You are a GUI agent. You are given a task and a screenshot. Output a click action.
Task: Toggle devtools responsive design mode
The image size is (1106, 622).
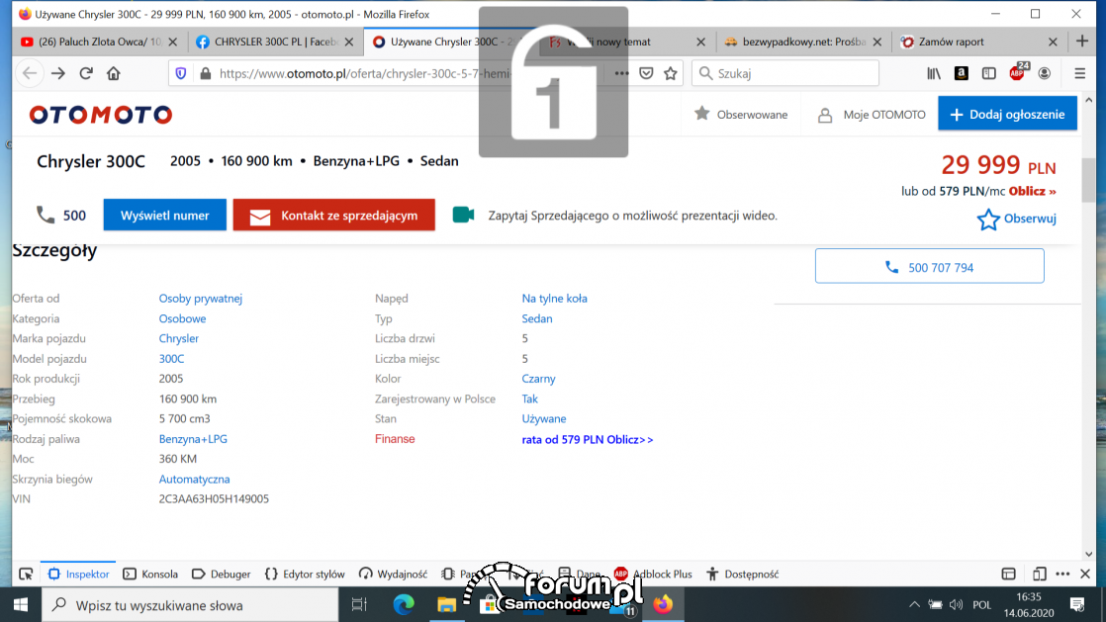[x=1039, y=575]
